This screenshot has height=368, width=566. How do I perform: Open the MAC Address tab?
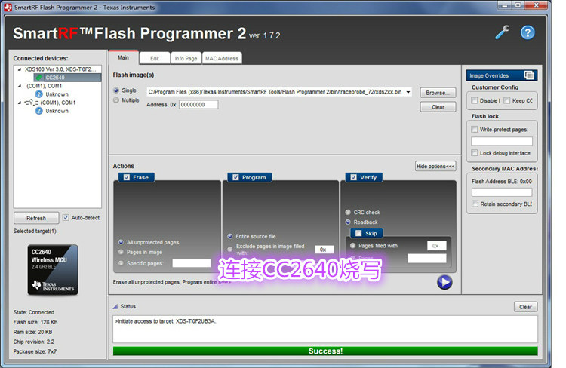(x=222, y=59)
